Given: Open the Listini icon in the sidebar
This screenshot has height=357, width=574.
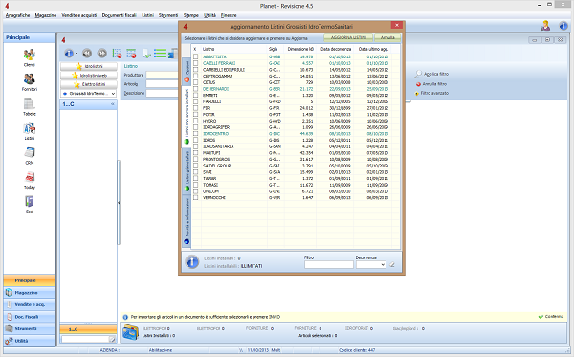Looking at the screenshot, I should [30, 128].
